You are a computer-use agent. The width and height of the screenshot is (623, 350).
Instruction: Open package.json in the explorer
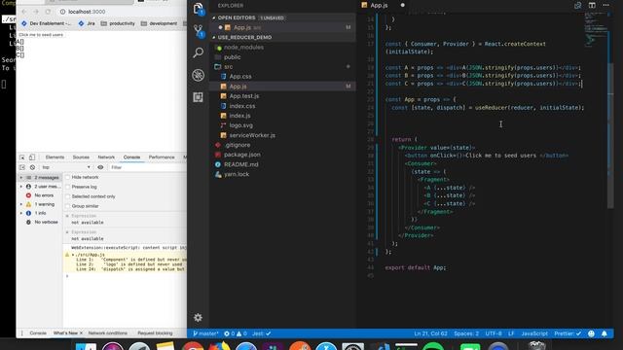click(x=242, y=155)
